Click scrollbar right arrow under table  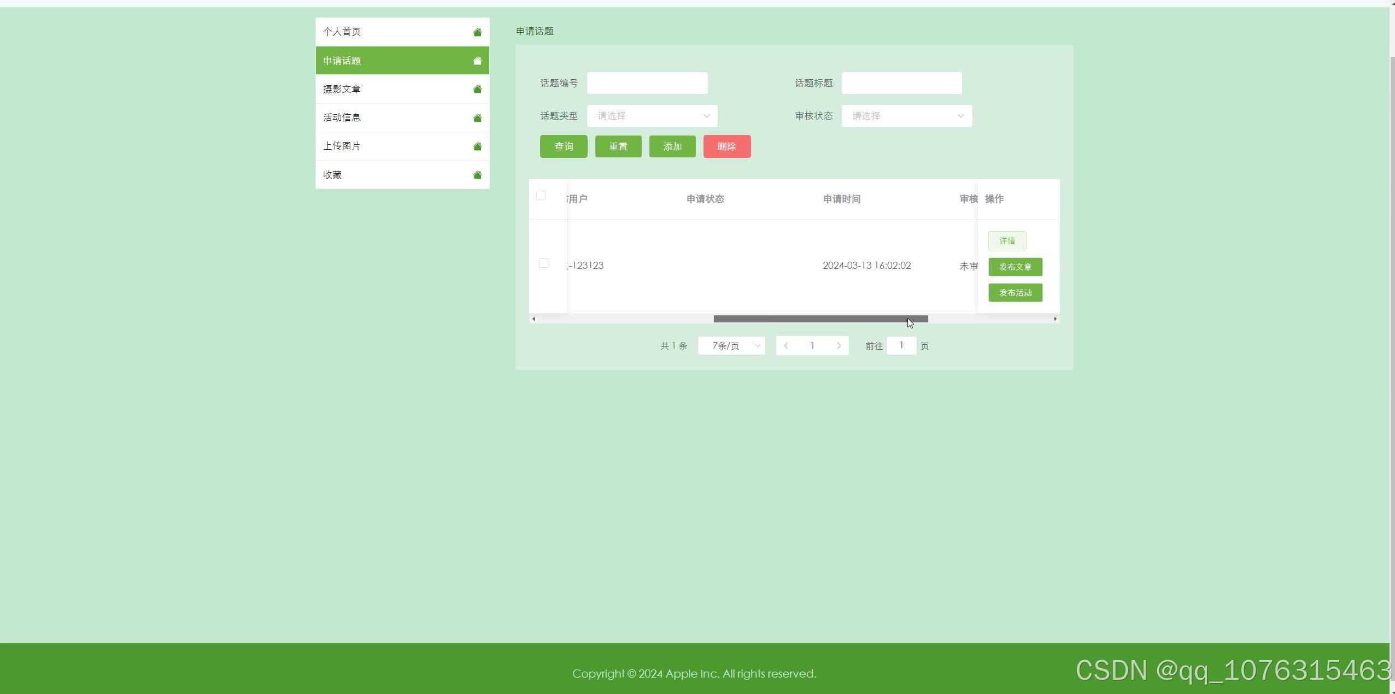1055,319
